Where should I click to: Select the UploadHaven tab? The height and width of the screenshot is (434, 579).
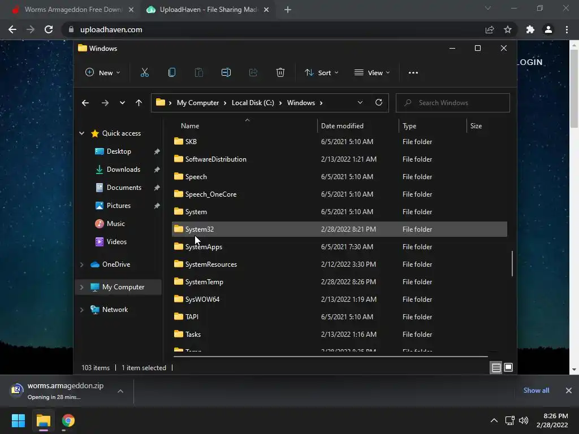(x=208, y=10)
